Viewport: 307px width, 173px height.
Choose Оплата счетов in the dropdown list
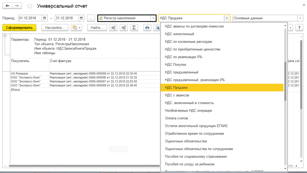176,118
